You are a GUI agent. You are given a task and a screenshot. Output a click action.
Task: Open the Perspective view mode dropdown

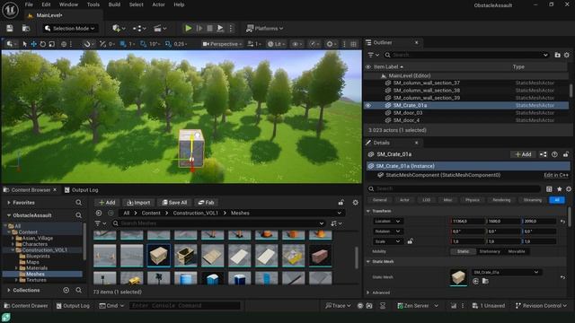click(222, 44)
